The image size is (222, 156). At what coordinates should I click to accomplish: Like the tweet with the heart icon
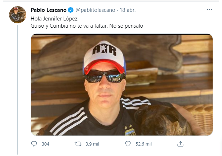click(x=128, y=144)
